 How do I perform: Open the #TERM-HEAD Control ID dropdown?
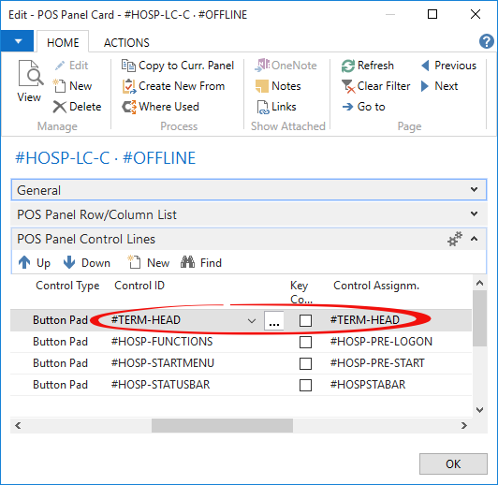252,321
